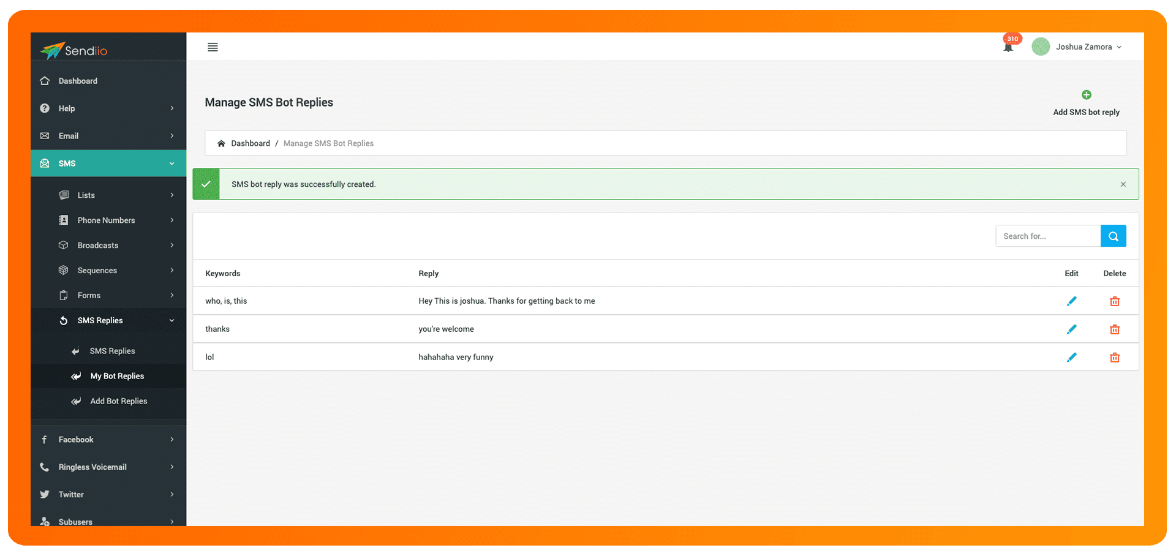
Task: Click the Search for... input field
Action: point(1047,236)
